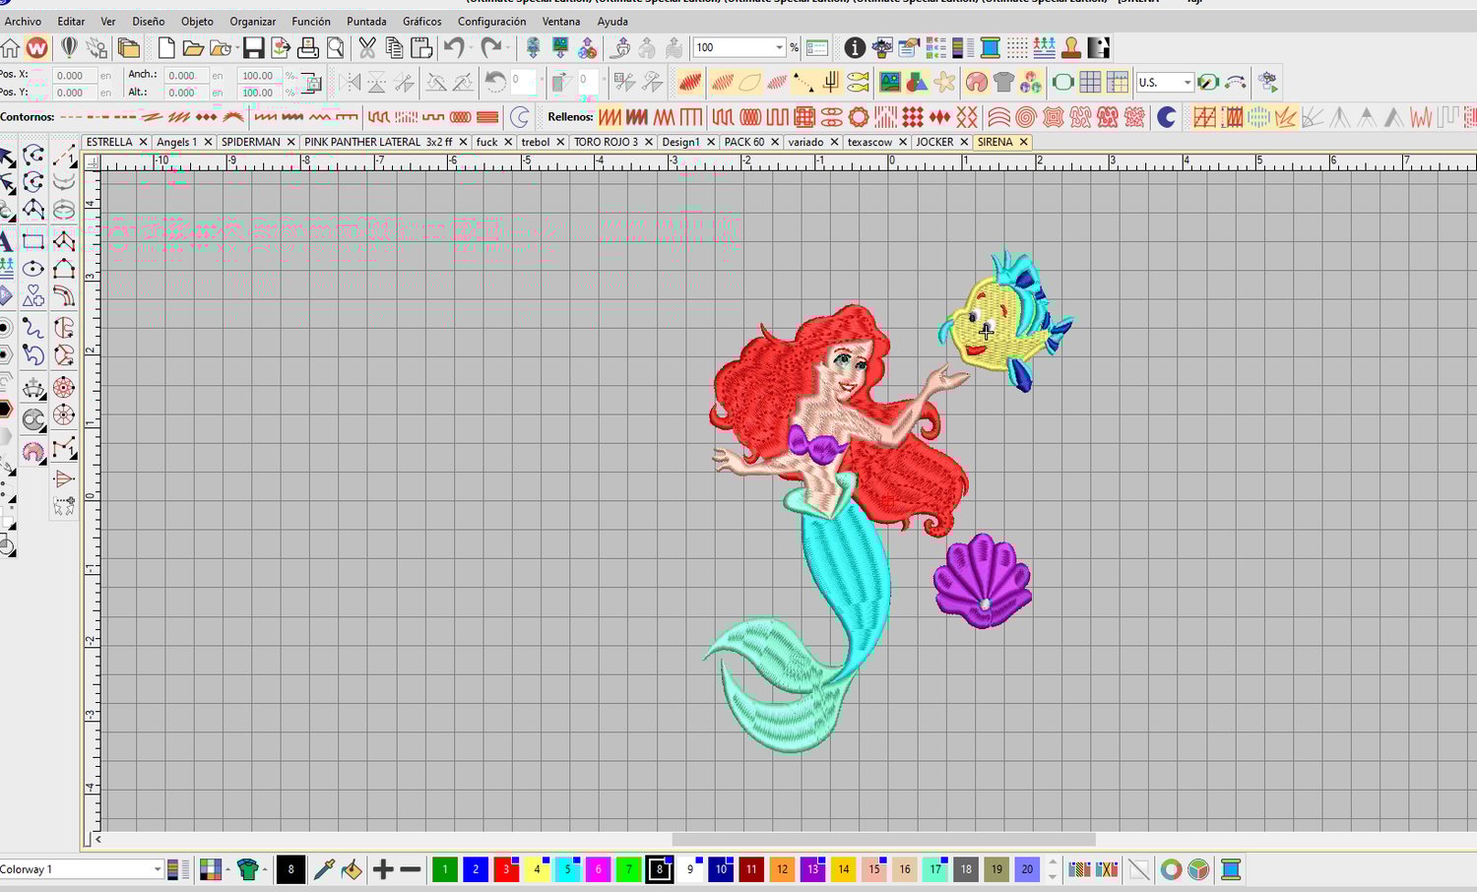
Task: Open the U.S. measurement units dropdown
Action: 1188,83
